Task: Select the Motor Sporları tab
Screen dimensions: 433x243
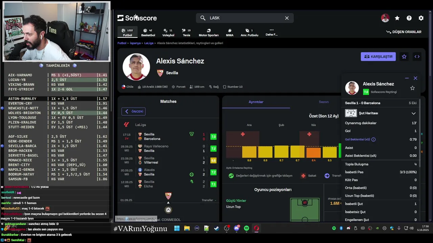Action: click(209, 32)
